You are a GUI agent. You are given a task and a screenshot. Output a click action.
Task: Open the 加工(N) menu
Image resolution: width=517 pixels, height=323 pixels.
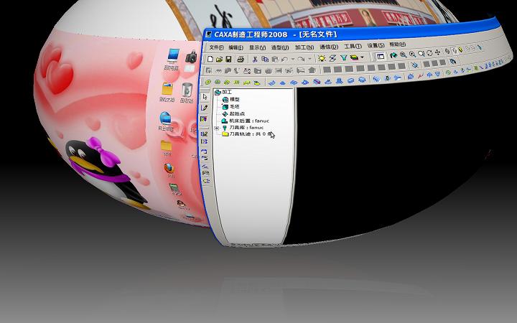pos(304,47)
